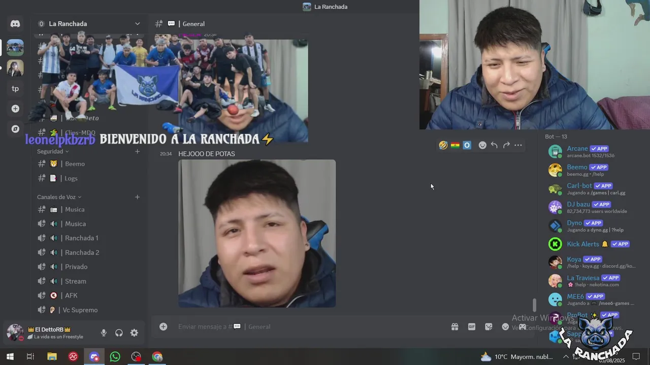Collapse the Seguridad category
This screenshot has height=365, width=650.
(x=53, y=152)
